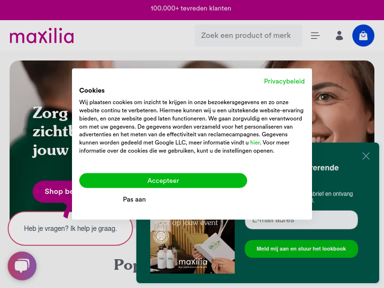Close the newsletter popup with the X
Image resolution: width=384 pixels, height=288 pixels.
(x=366, y=156)
